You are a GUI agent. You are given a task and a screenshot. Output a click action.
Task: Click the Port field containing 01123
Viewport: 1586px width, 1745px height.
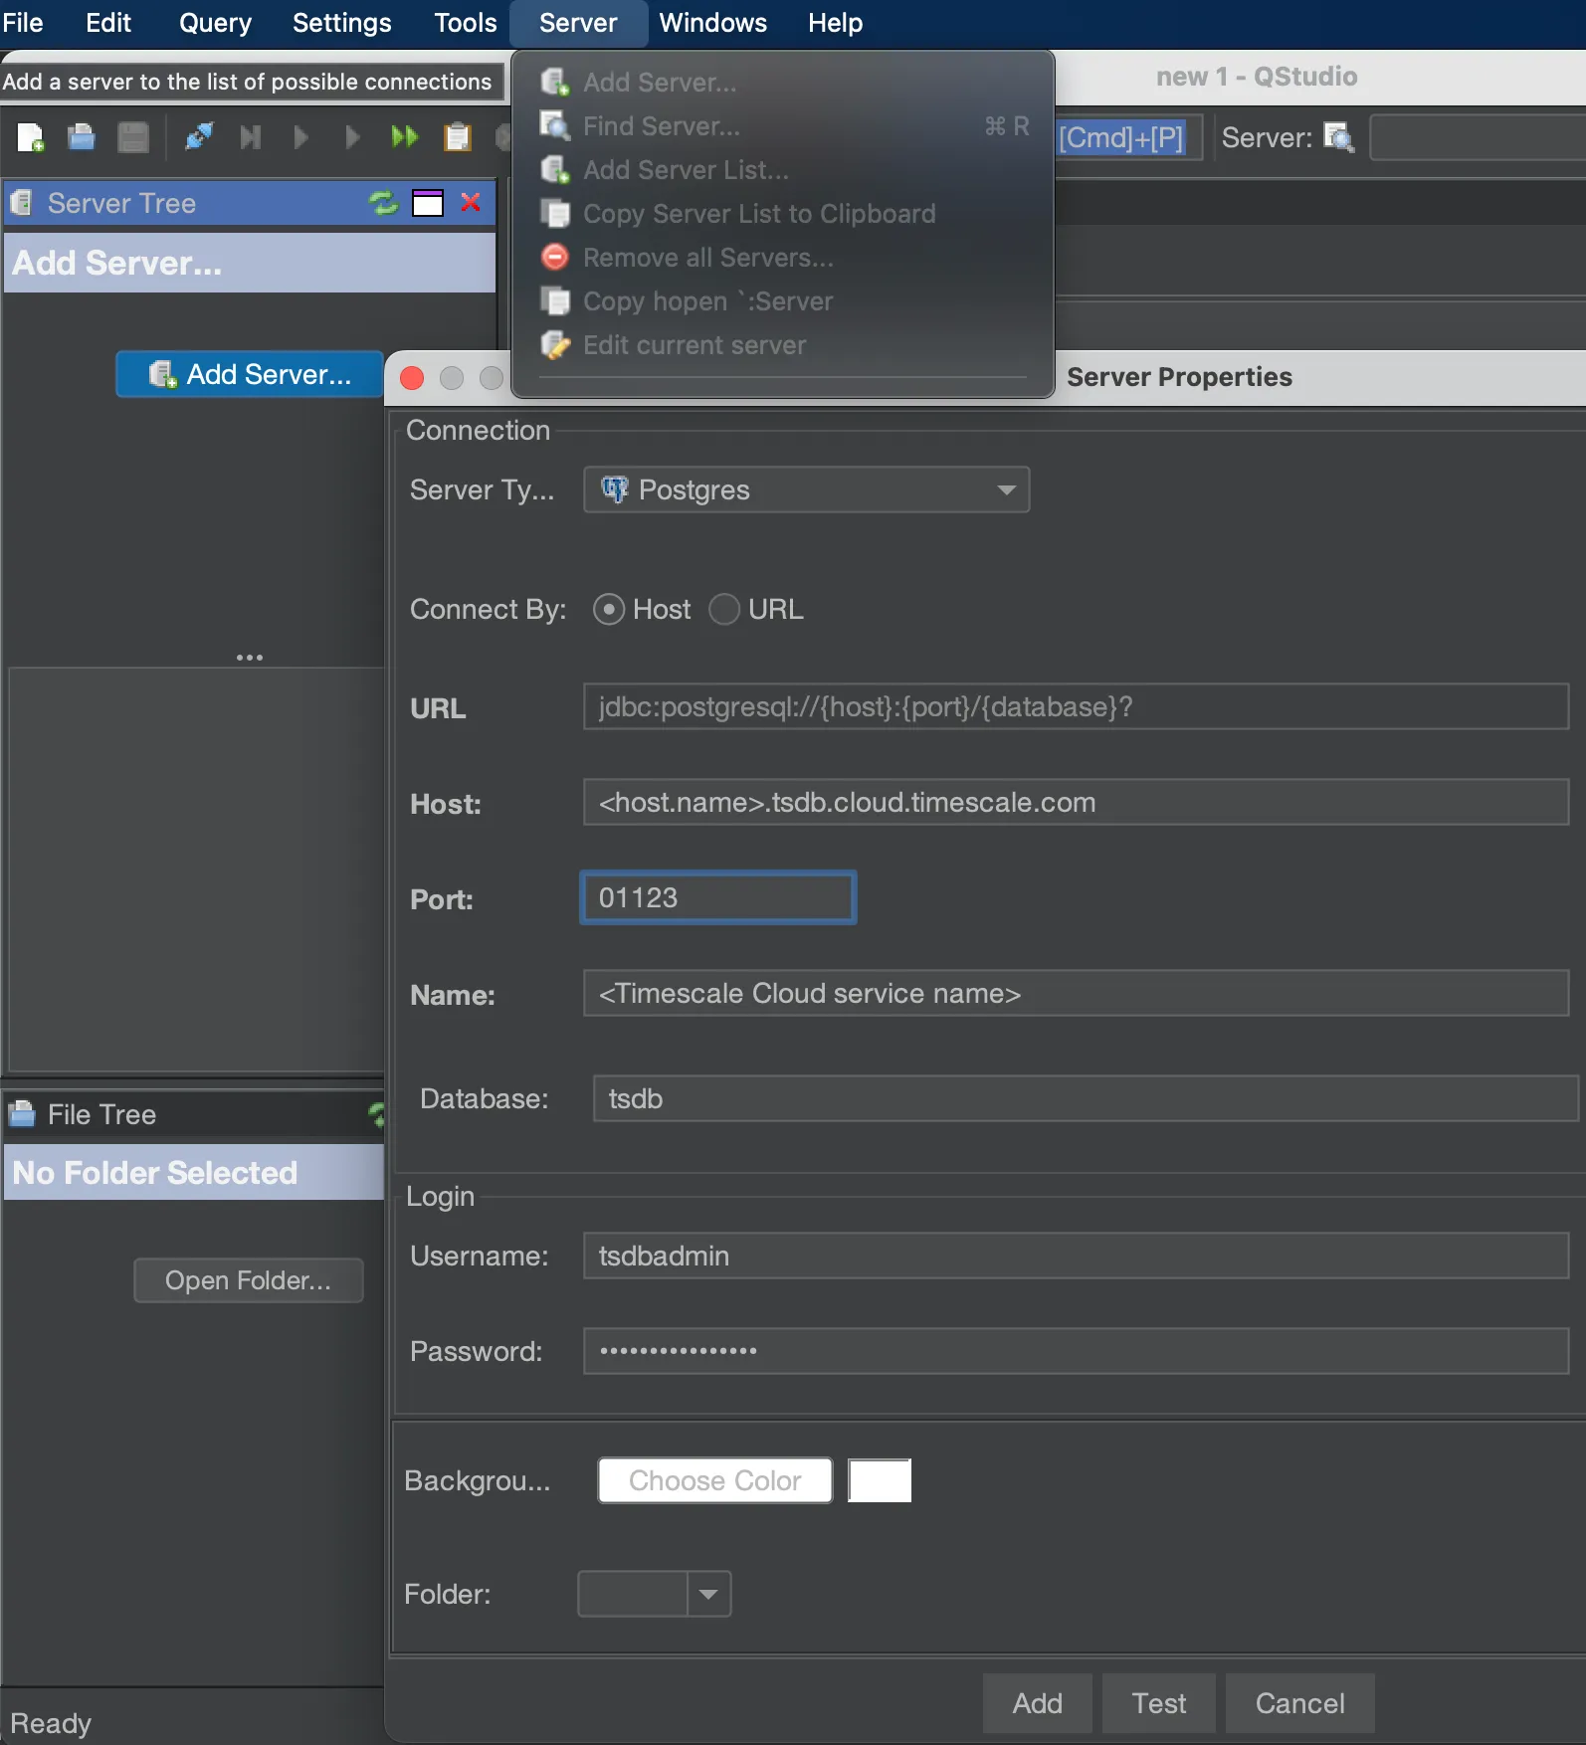pyautogui.click(x=718, y=897)
